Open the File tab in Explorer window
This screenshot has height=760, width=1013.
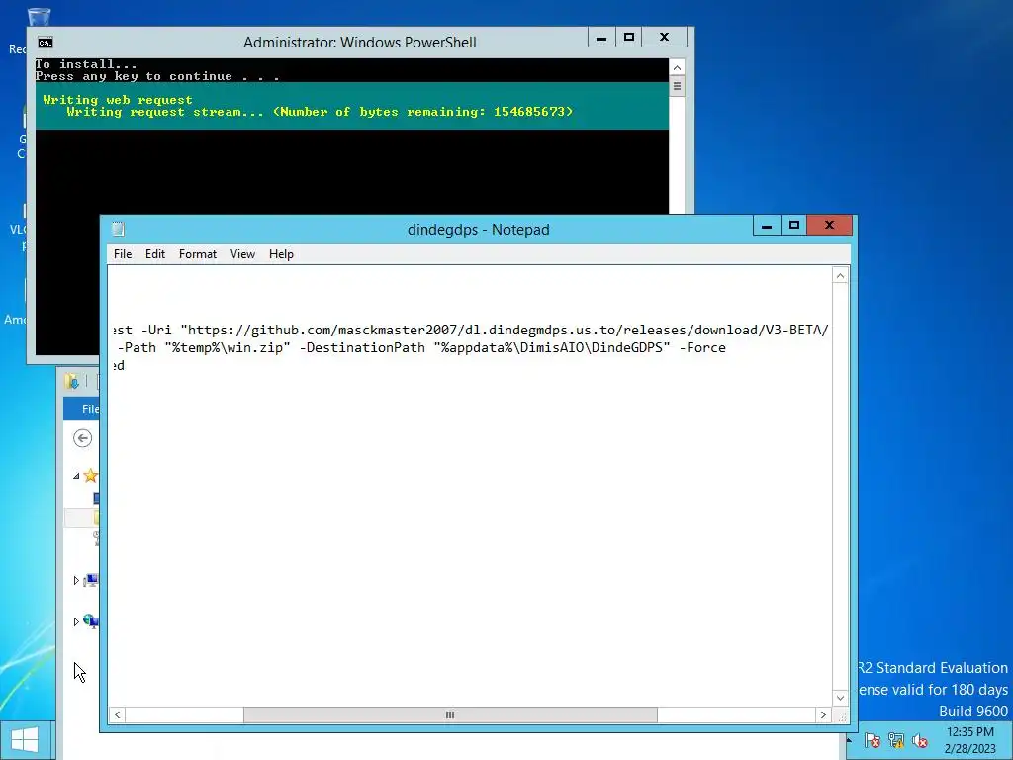click(x=81, y=409)
